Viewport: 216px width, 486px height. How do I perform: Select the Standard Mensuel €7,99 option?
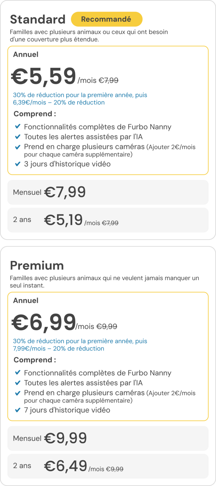click(108, 192)
